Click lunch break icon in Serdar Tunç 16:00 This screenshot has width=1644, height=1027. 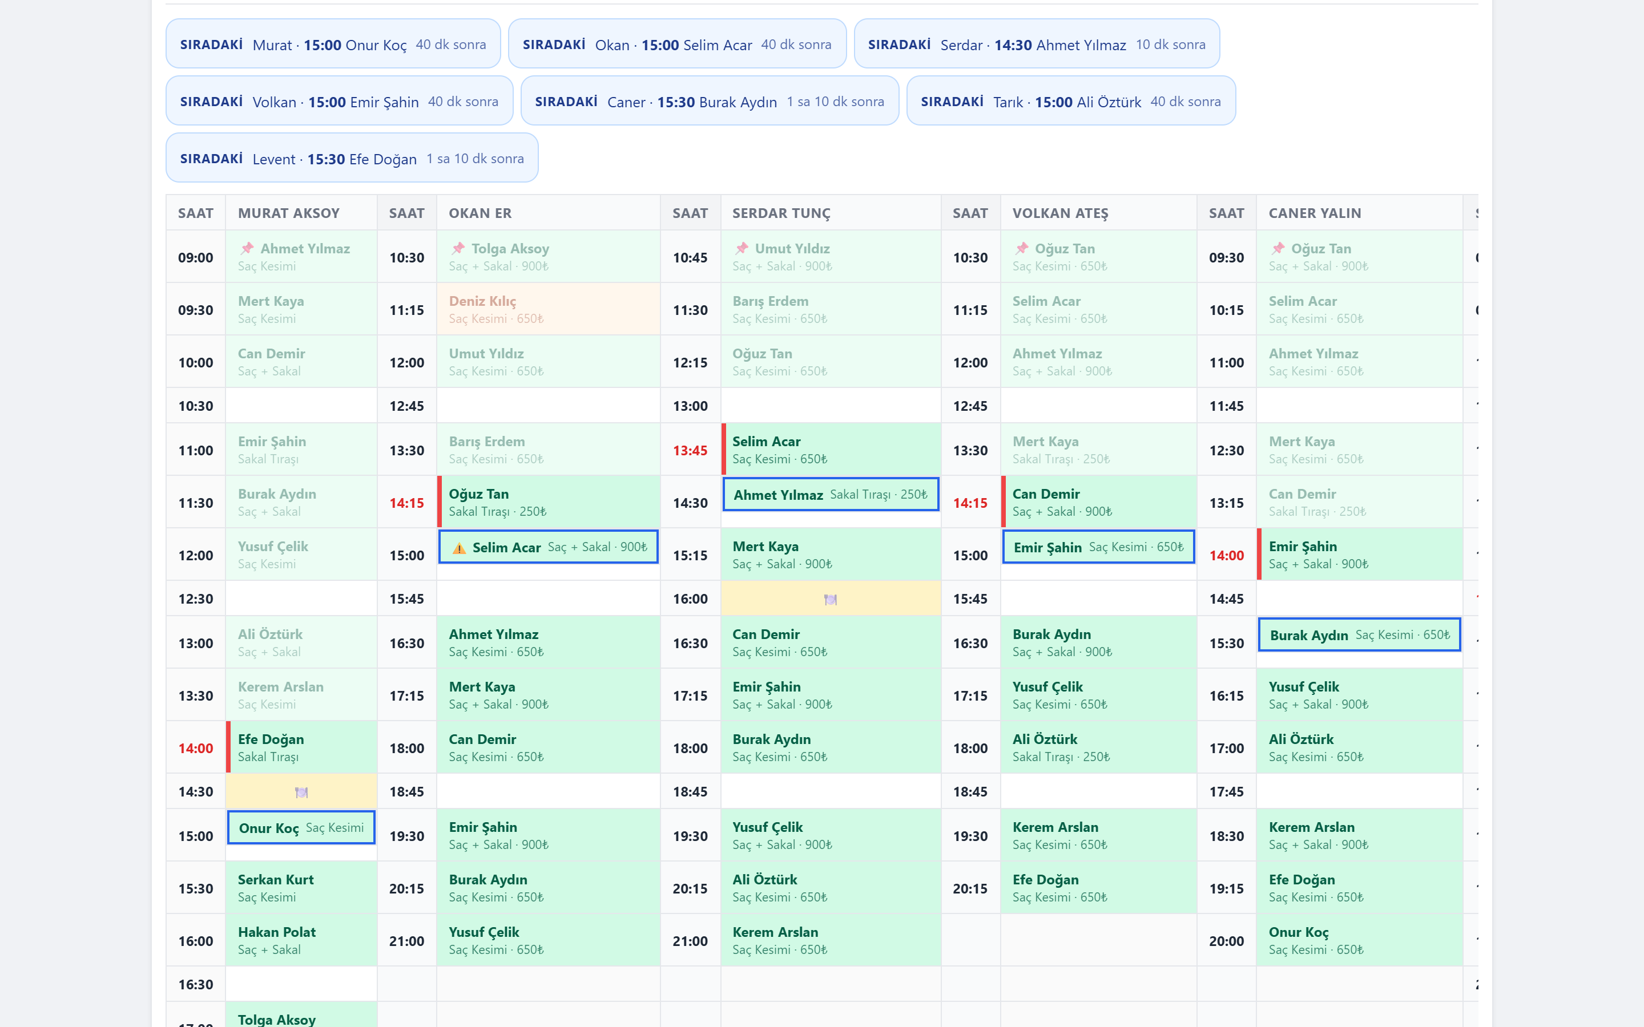click(x=830, y=599)
